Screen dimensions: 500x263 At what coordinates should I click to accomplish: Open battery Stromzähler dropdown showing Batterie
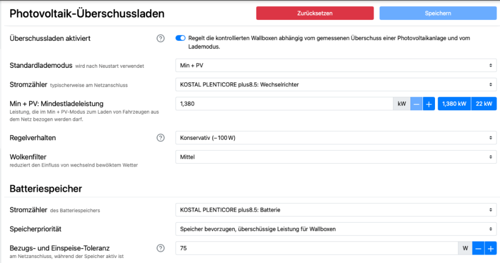point(336,210)
